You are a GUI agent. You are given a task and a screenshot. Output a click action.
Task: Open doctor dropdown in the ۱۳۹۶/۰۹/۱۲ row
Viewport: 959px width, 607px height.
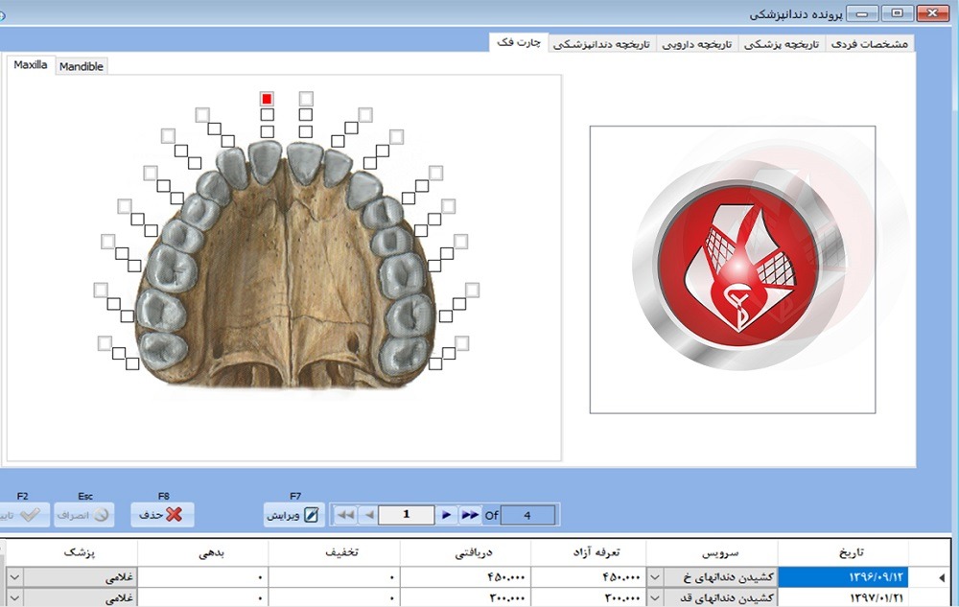tap(14, 577)
